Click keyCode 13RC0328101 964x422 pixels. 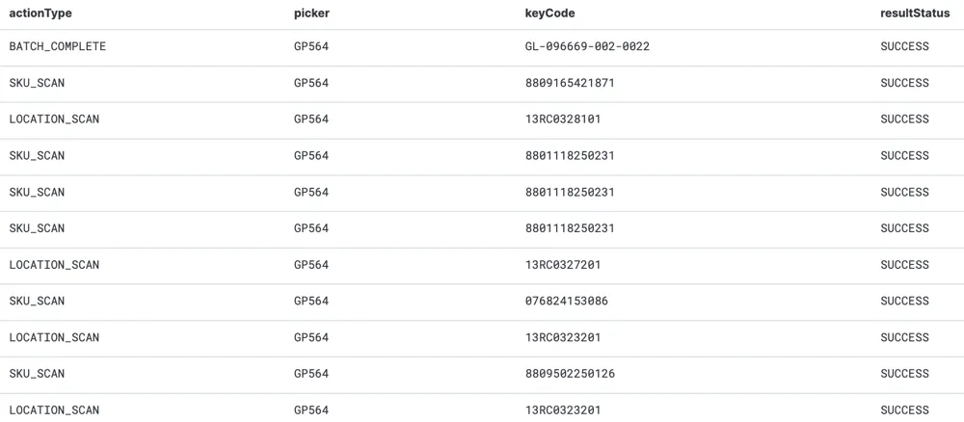pos(563,119)
